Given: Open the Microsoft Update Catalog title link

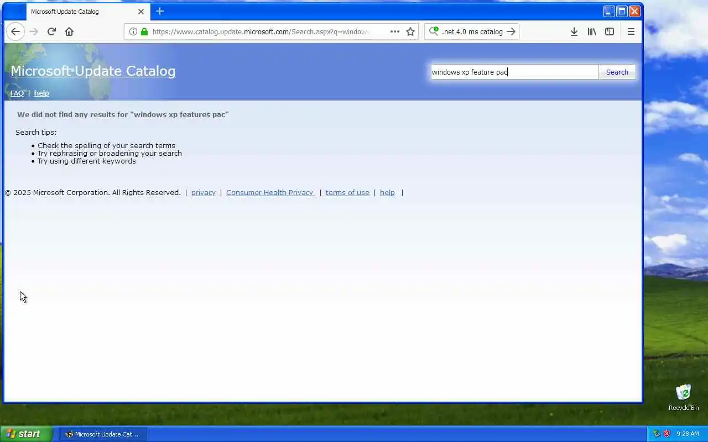Looking at the screenshot, I should (x=93, y=71).
